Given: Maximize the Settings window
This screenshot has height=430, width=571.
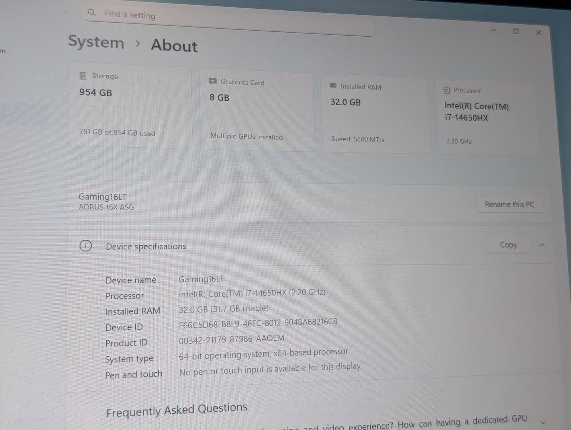Looking at the screenshot, I should click(516, 31).
